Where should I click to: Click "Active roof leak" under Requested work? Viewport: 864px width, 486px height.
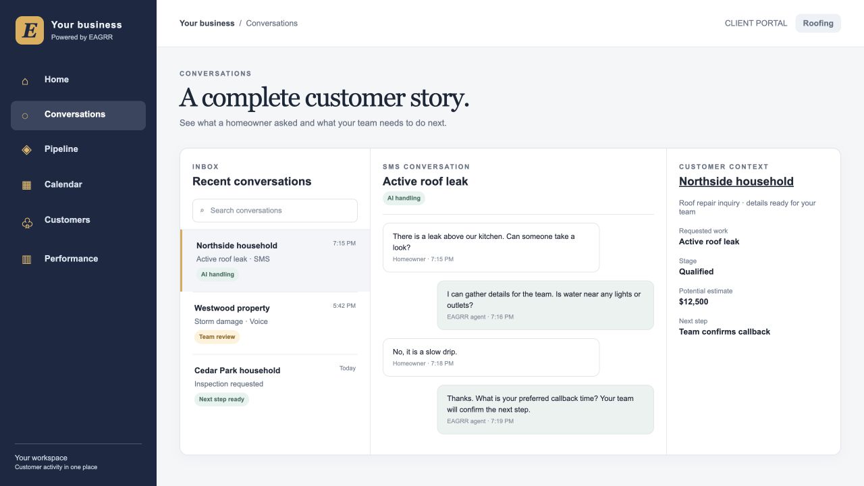pyautogui.click(x=709, y=242)
